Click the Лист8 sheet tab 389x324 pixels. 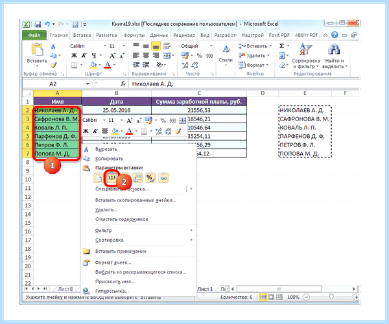pos(65,289)
